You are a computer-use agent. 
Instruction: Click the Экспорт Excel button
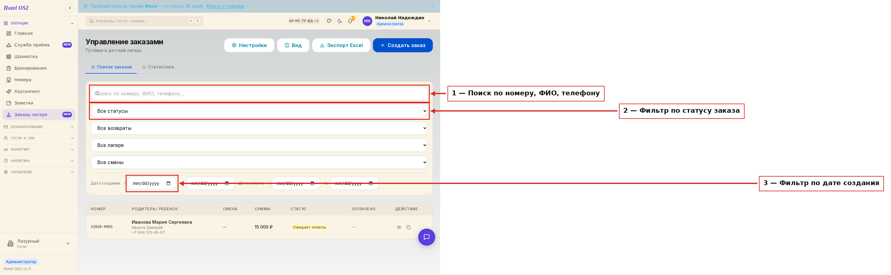coord(341,45)
